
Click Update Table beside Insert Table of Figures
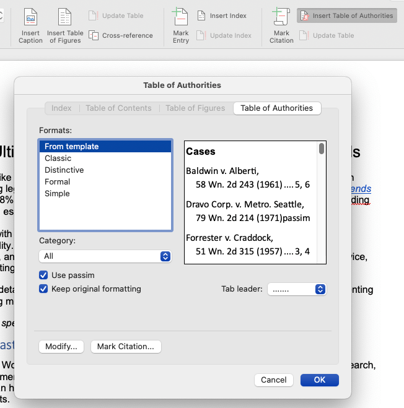coord(116,15)
